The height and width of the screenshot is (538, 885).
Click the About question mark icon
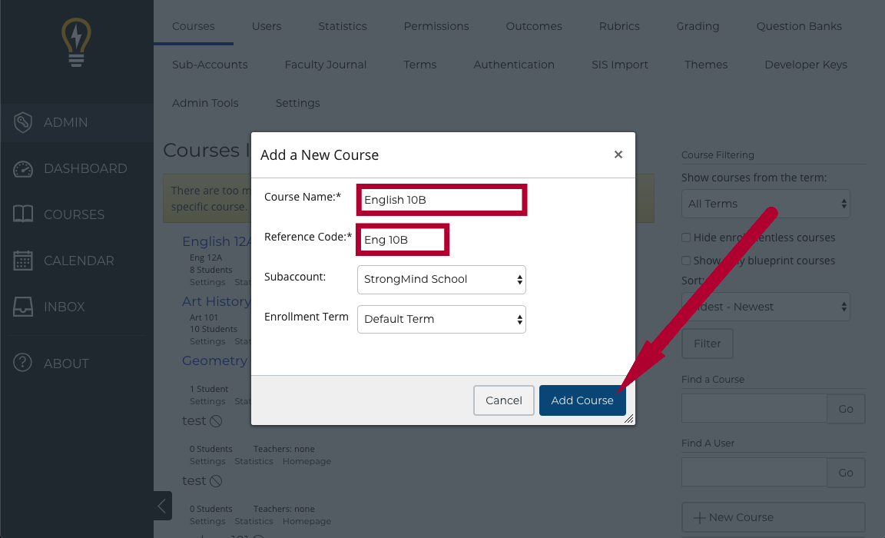[x=23, y=364]
